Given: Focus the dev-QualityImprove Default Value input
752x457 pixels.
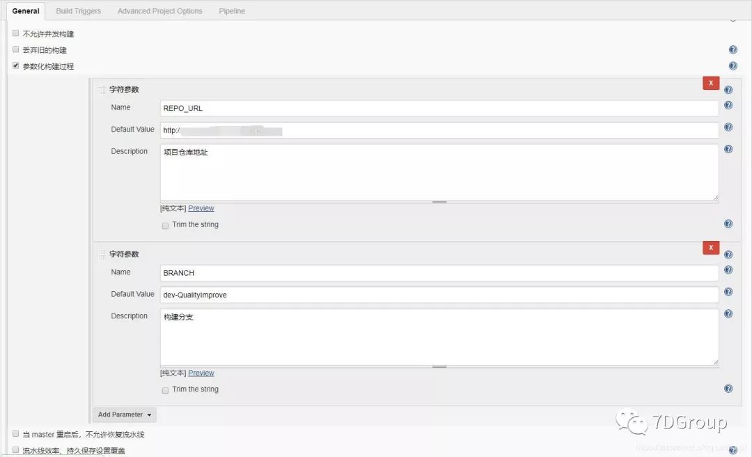Looking at the screenshot, I should [439, 295].
